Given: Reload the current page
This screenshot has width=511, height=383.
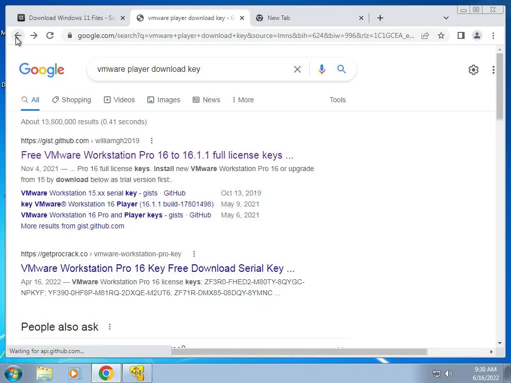Looking at the screenshot, I should (x=50, y=35).
